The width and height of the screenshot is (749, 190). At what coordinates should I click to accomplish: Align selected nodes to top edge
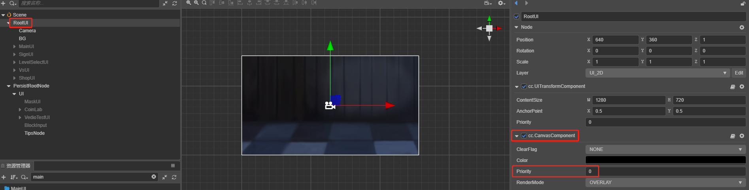click(x=212, y=2)
